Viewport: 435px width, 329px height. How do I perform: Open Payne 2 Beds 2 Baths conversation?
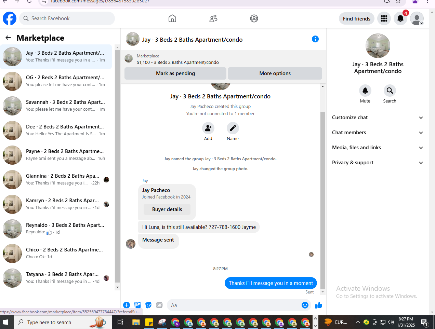tap(56, 155)
